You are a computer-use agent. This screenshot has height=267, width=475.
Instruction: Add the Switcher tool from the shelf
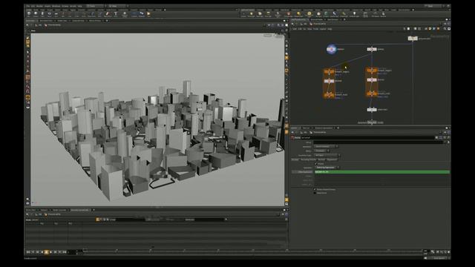pyautogui.click(x=383, y=14)
